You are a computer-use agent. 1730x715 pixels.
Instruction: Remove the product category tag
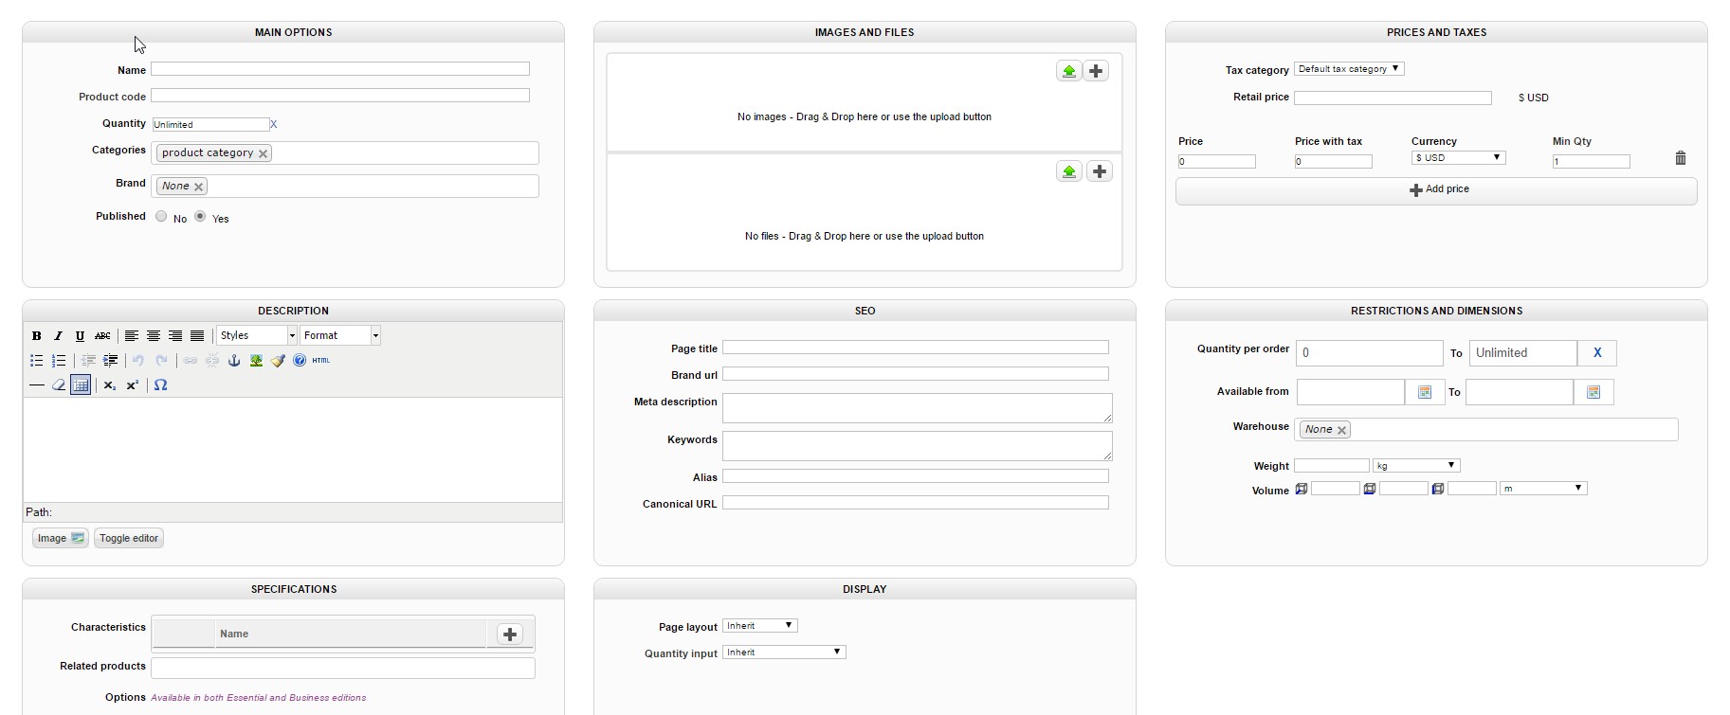click(264, 153)
